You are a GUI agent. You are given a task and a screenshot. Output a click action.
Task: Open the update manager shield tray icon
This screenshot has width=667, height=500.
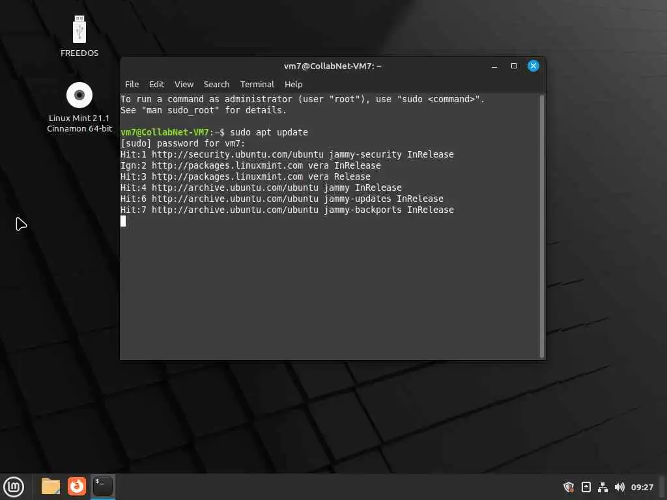click(569, 487)
